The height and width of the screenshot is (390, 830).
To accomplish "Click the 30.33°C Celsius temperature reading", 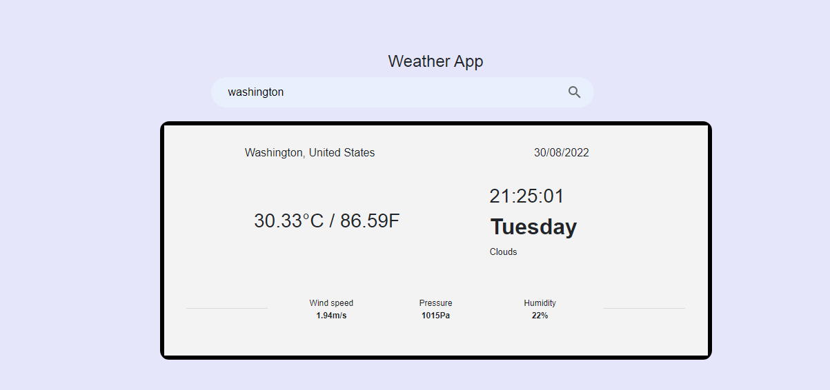I will coord(288,221).
